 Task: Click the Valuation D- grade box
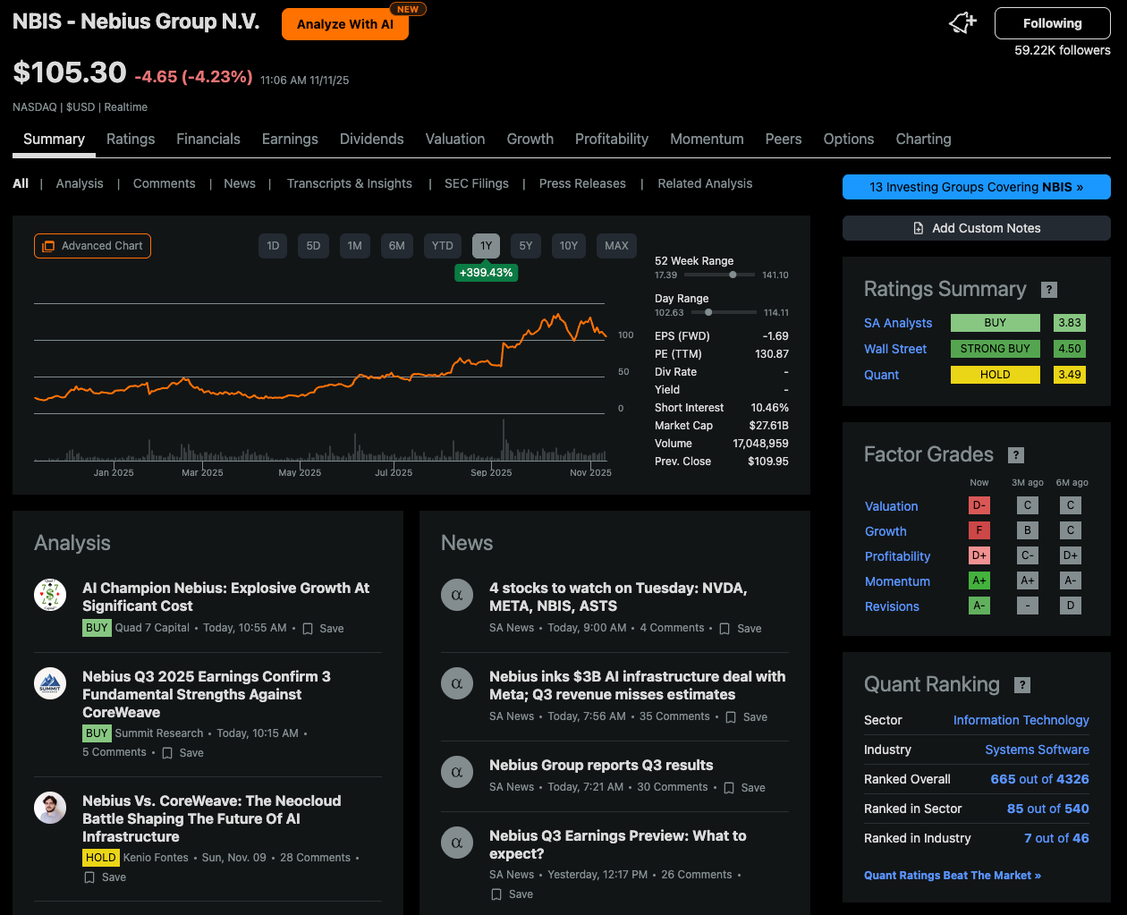tap(979, 505)
